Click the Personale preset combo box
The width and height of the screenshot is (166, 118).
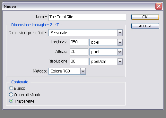tap(86, 33)
